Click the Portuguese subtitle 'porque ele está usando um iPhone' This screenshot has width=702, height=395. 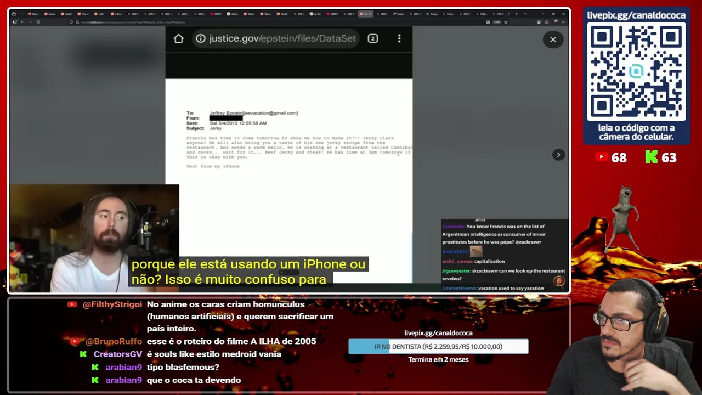[248, 264]
